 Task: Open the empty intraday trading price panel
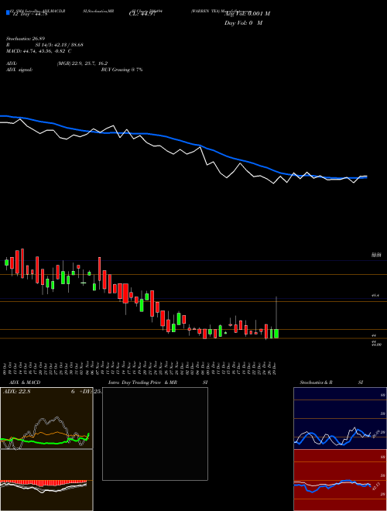coord(155,434)
